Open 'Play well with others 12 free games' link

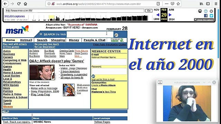(x=15, y=45)
